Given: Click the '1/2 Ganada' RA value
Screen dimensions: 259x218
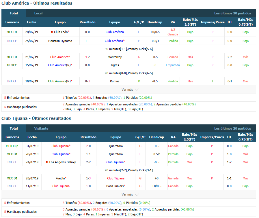Looking at the screenshot, I should tap(173, 32).
